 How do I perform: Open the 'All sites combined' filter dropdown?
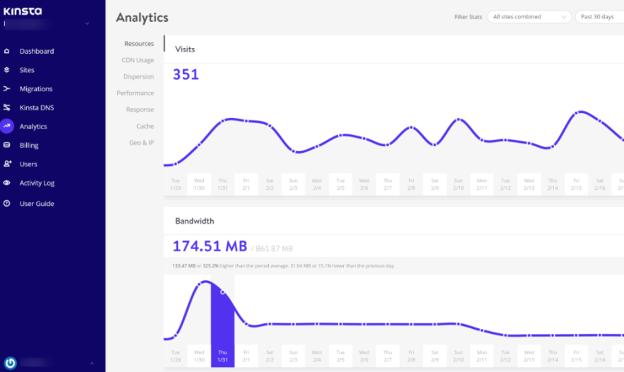[x=529, y=17]
